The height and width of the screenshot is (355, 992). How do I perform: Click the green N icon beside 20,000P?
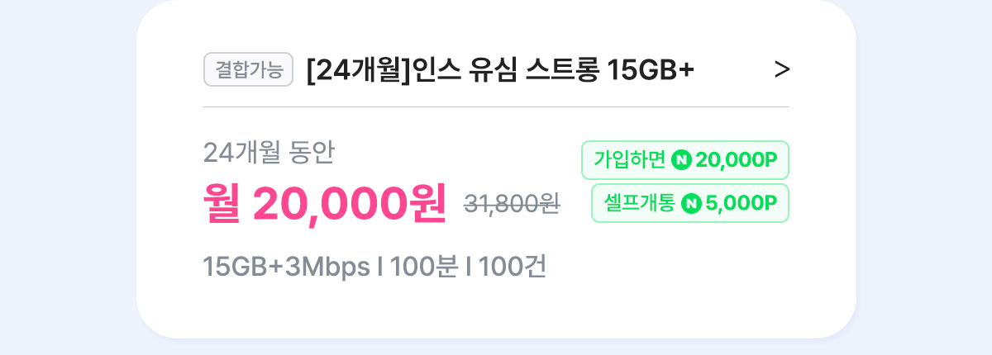[x=681, y=160]
